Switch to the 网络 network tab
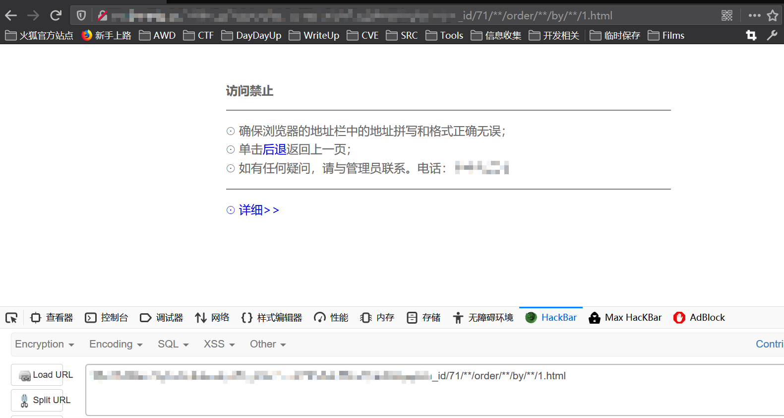The width and height of the screenshot is (784, 418). (x=212, y=318)
